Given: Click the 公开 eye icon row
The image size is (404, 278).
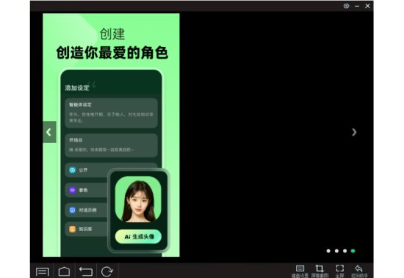Looking at the screenshot, I should (x=87, y=170).
